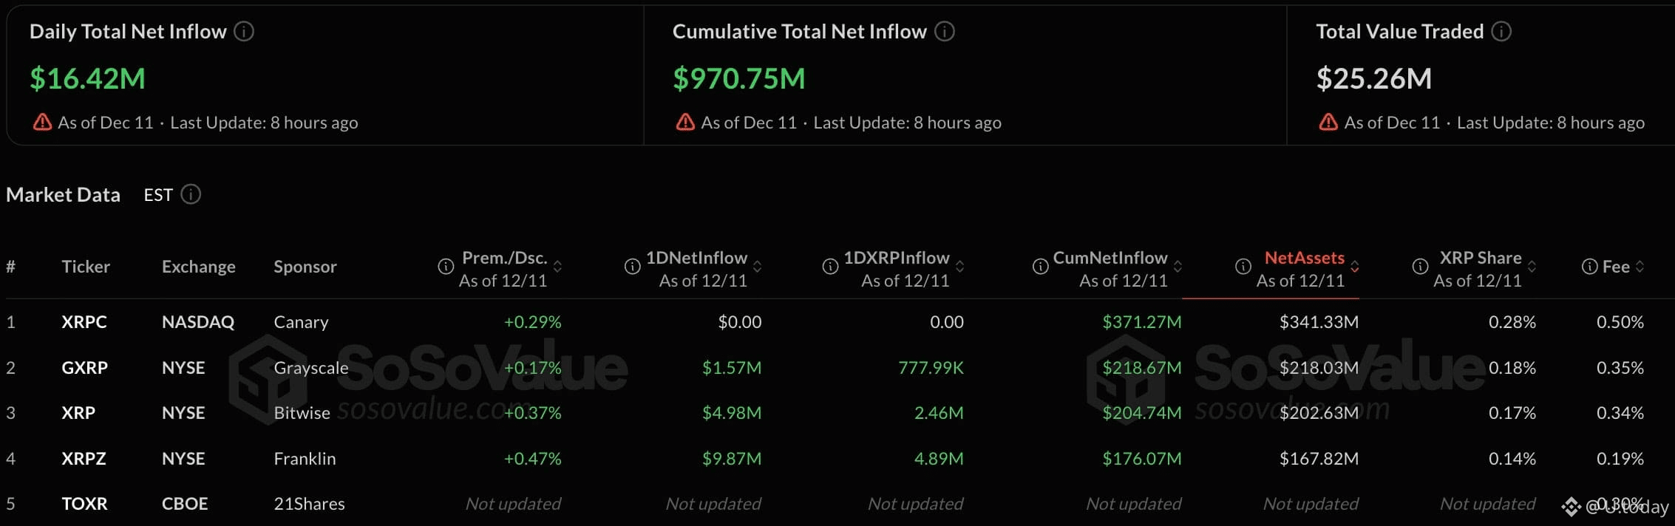Screen dimensions: 1675x526
Task: Click info icon before CumNetInflow column header
Action: (x=1041, y=267)
